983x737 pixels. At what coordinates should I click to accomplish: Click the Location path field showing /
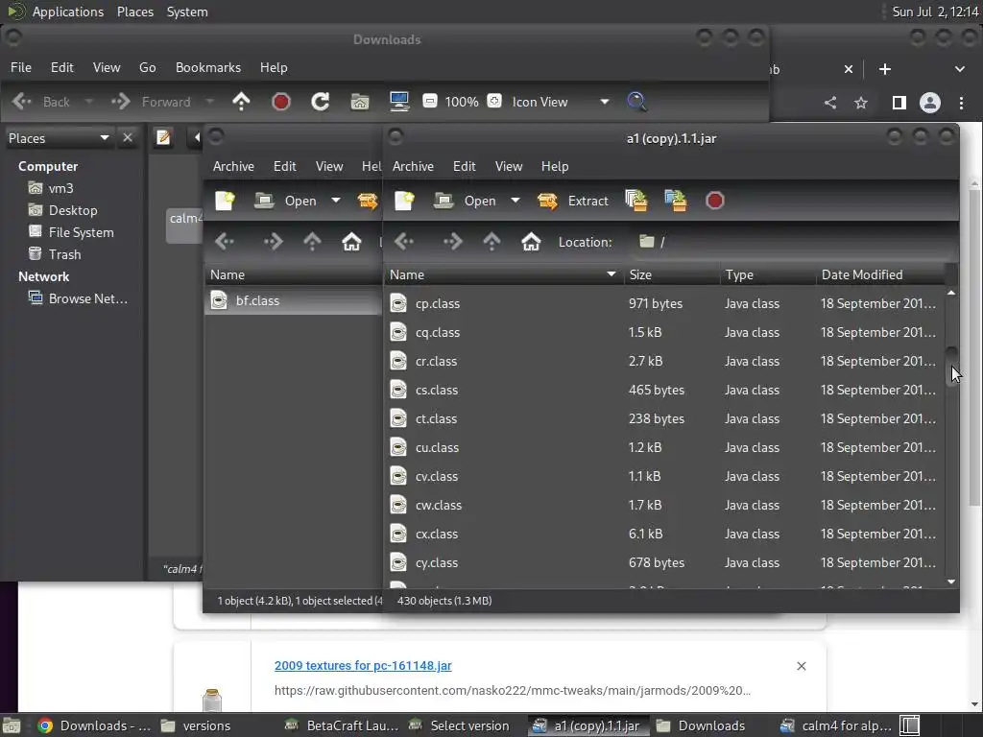793,242
